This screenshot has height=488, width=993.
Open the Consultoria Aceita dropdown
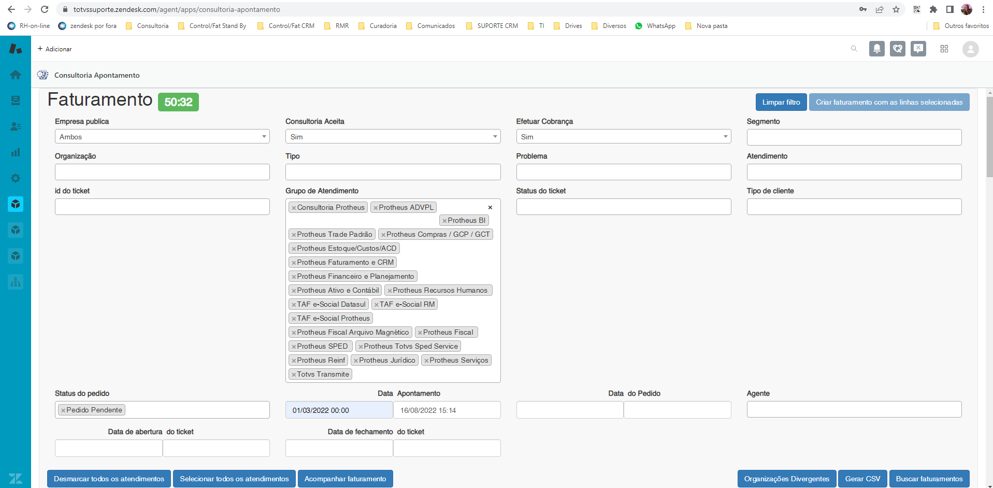tap(393, 137)
